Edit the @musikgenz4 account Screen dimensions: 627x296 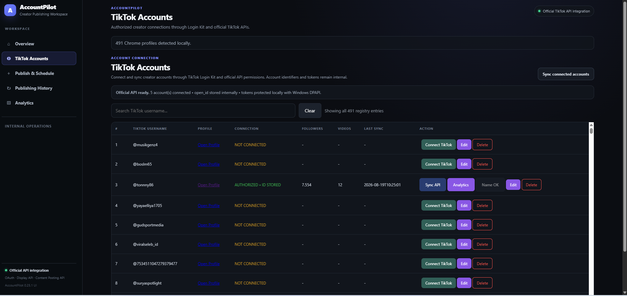coord(464,145)
